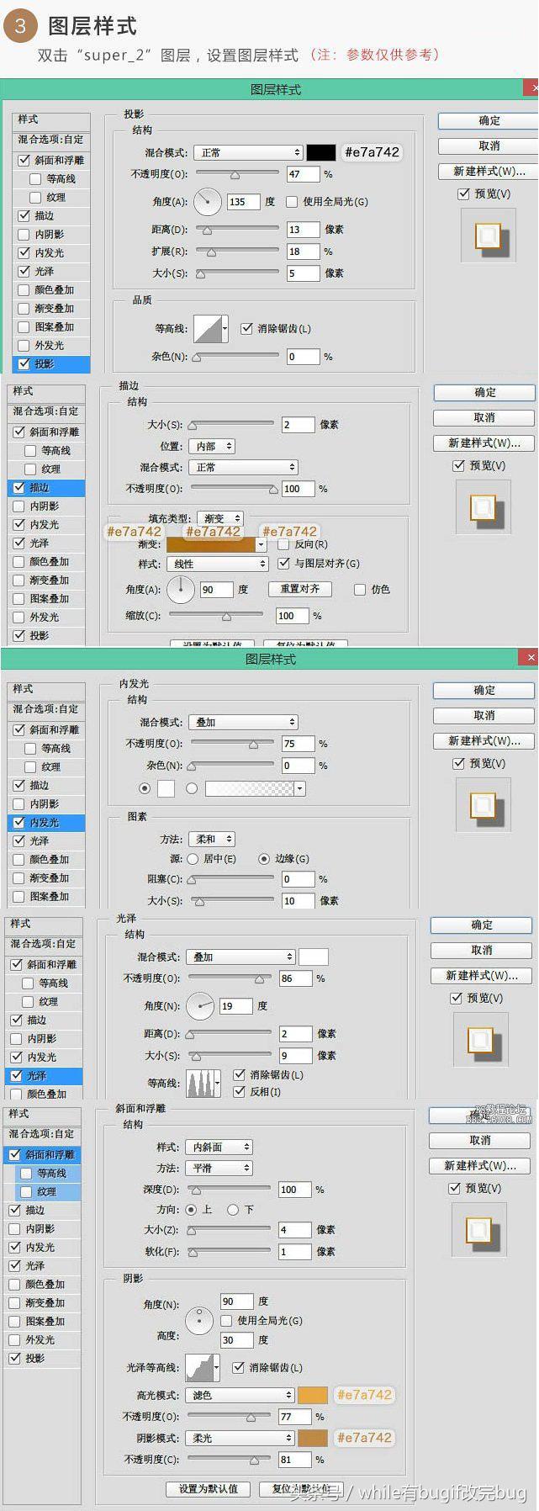Adjust the 投影 不透明度 slider at 47
Screen dimensions: 539x1511
click(237, 174)
